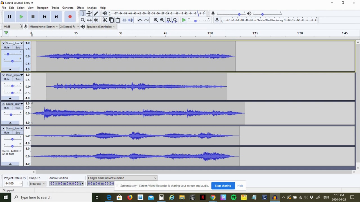
Task: Open the File menu
Action: pos(4,8)
